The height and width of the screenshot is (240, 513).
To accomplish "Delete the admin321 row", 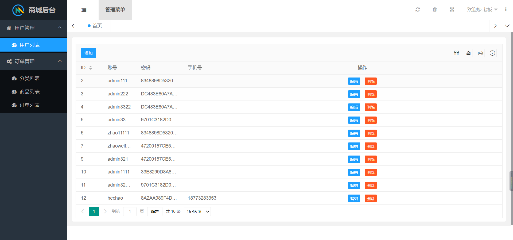I will point(371,159).
